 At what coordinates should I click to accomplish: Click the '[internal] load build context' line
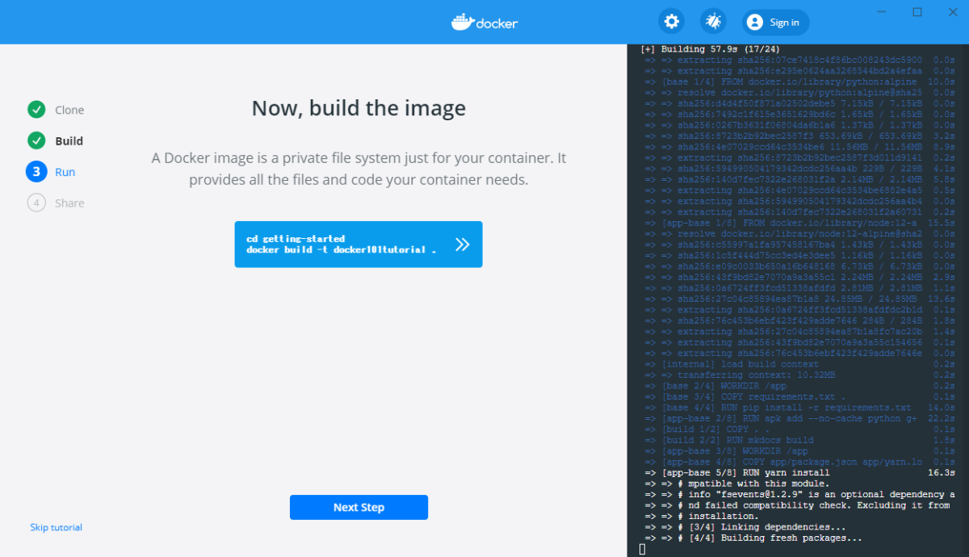799,363
